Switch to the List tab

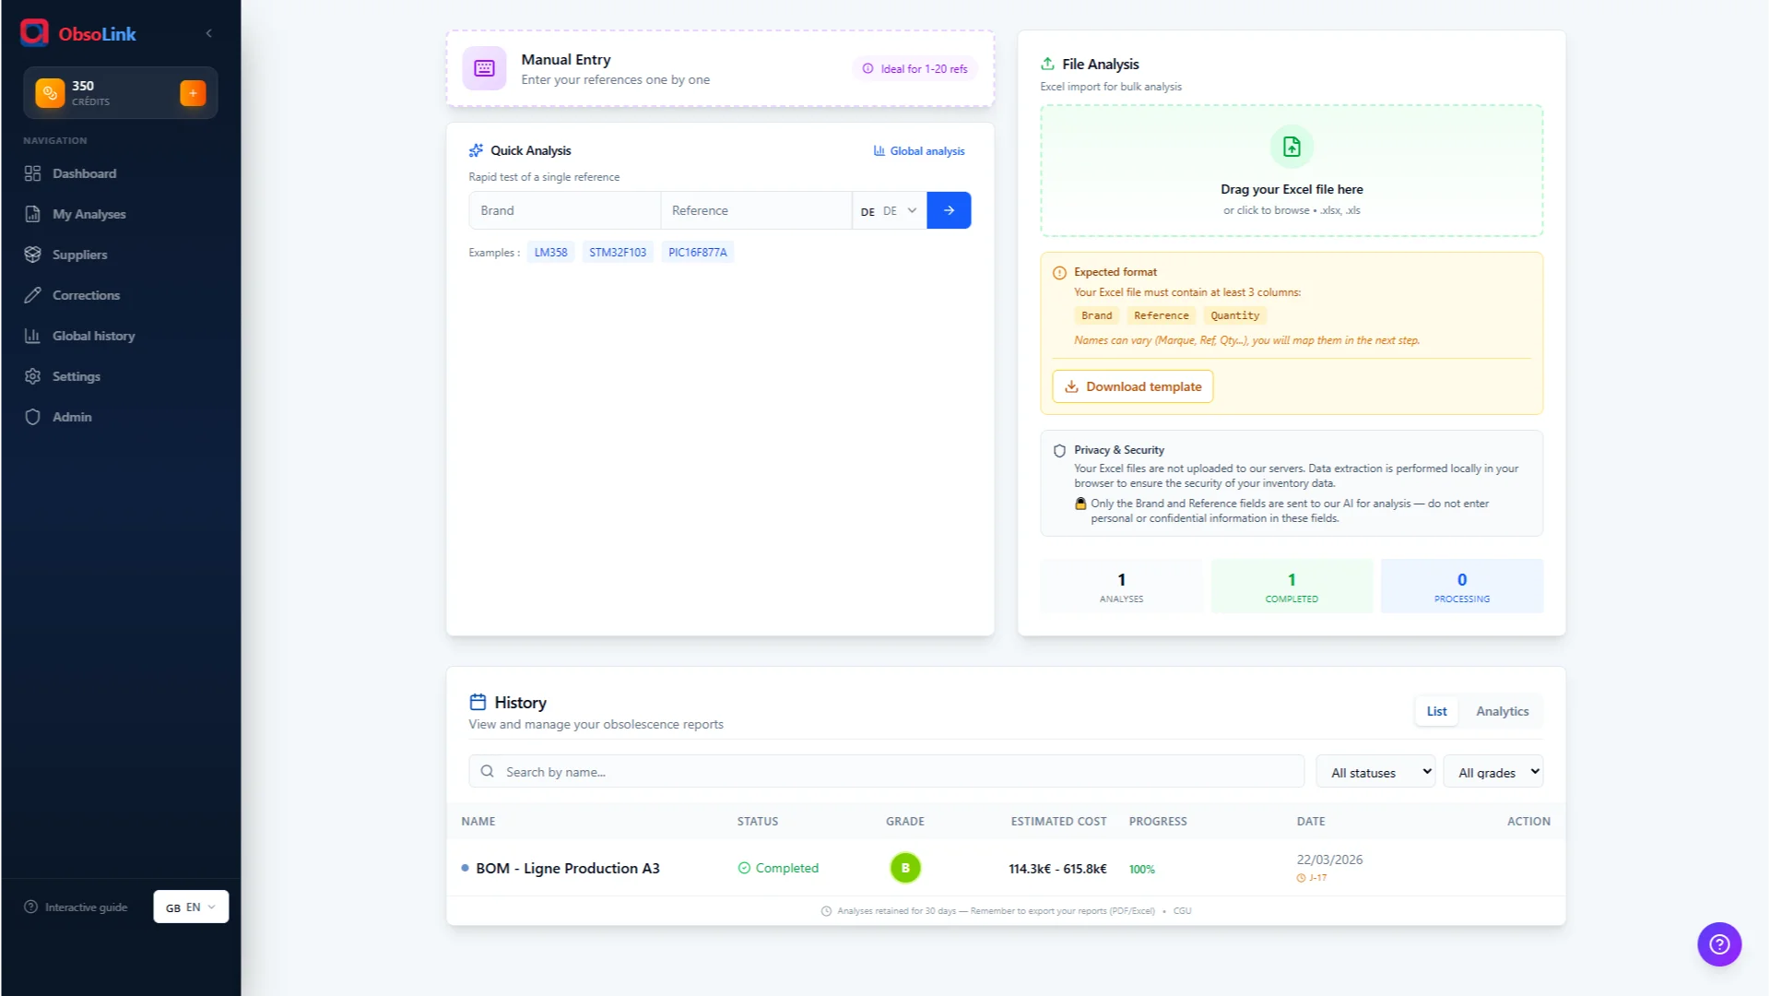[1436, 711]
